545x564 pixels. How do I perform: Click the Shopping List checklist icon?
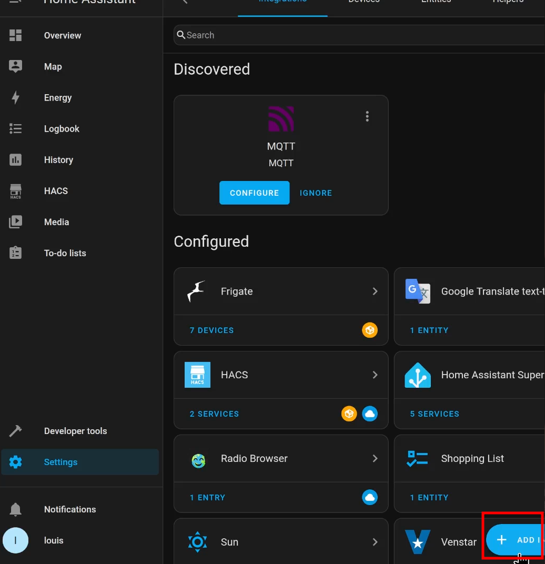[417, 458]
